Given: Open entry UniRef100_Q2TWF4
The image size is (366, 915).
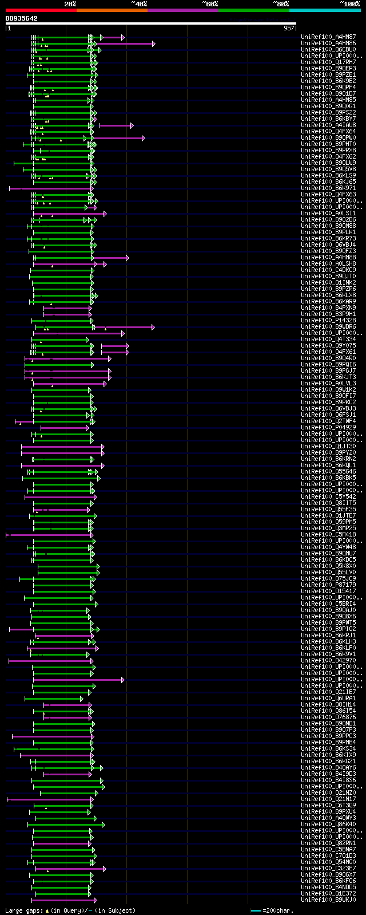Looking at the screenshot, I should click(328, 421).
